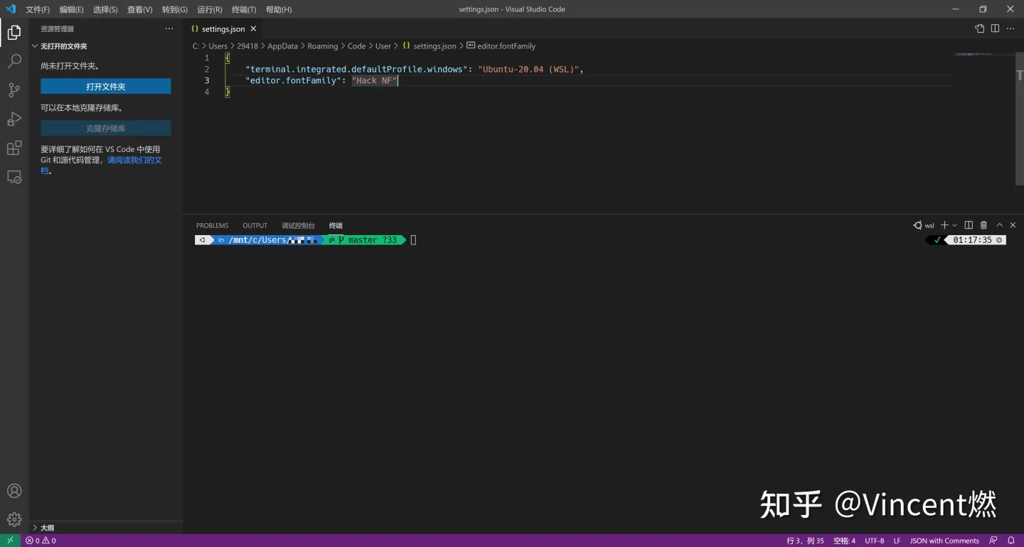Click editor.fontFamily breadcrumb symbol

click(x=501, y=46)
